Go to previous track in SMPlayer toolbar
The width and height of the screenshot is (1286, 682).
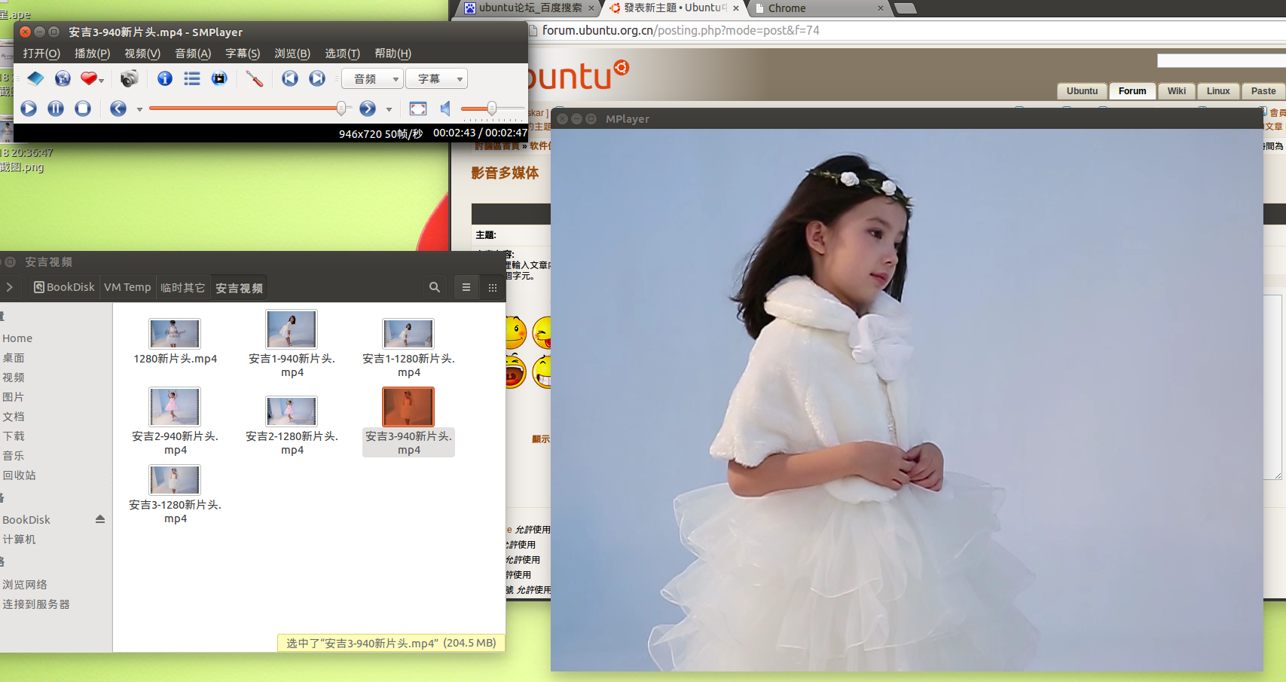290,78
